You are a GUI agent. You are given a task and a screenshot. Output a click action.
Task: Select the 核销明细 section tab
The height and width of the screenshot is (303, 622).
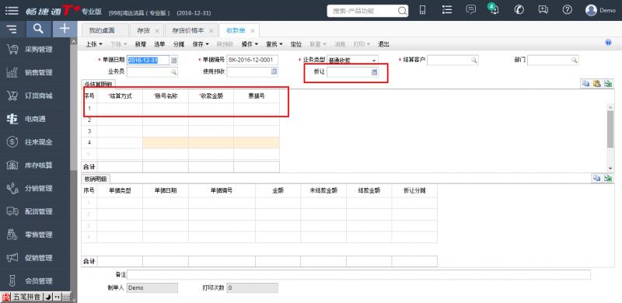(x=96, y=179)
